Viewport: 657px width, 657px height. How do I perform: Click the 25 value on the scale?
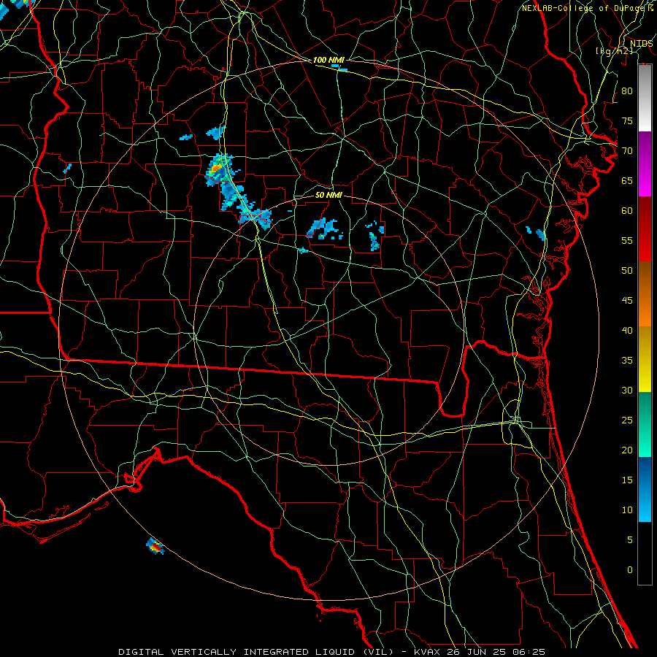(627, 420)
